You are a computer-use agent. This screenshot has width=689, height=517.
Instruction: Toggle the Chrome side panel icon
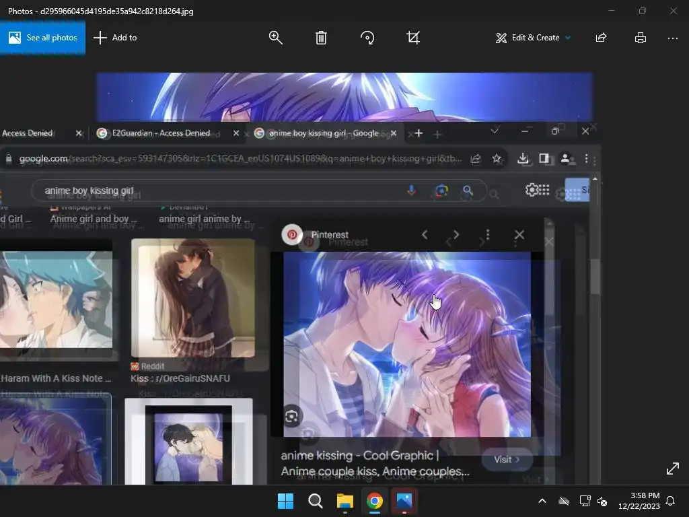click(x=544, y=158)
